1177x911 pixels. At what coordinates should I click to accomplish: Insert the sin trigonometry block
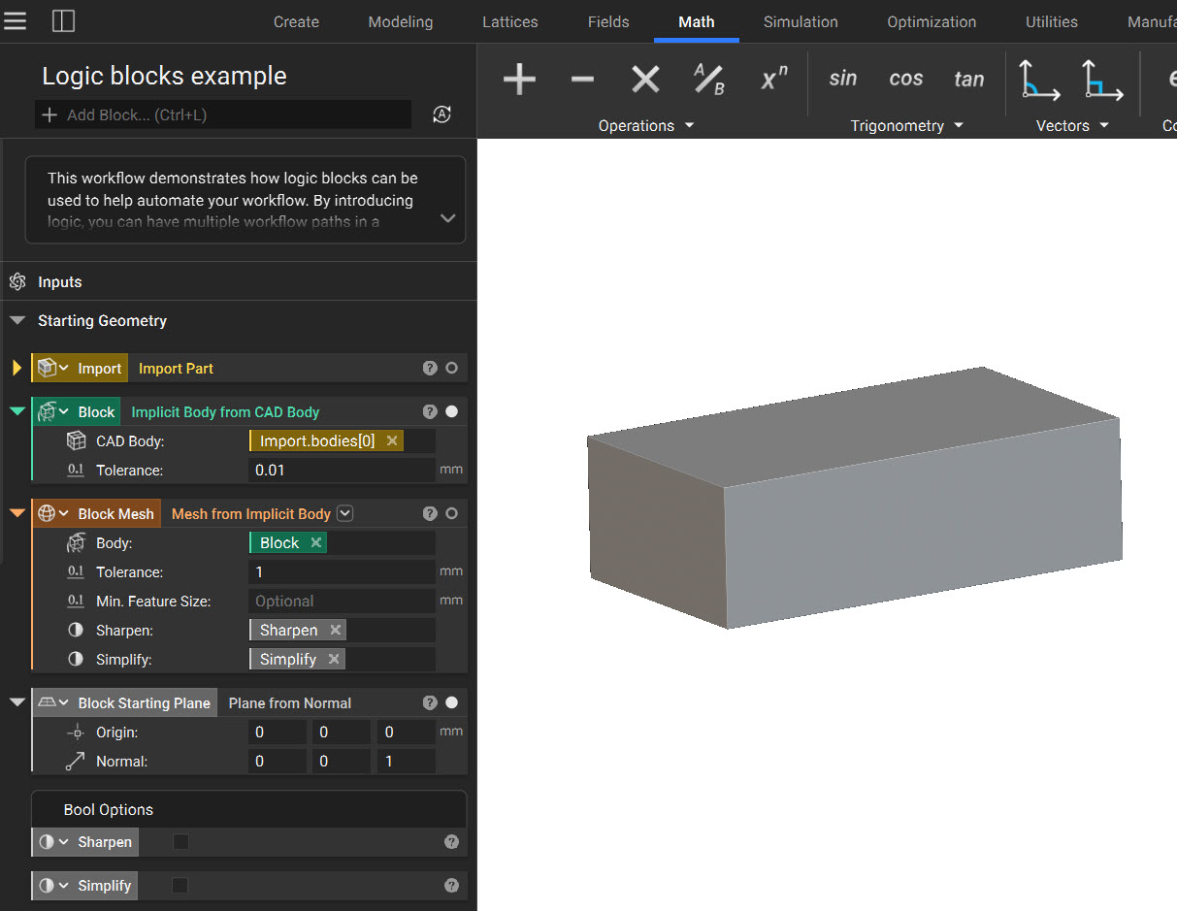tap(843, 79)
